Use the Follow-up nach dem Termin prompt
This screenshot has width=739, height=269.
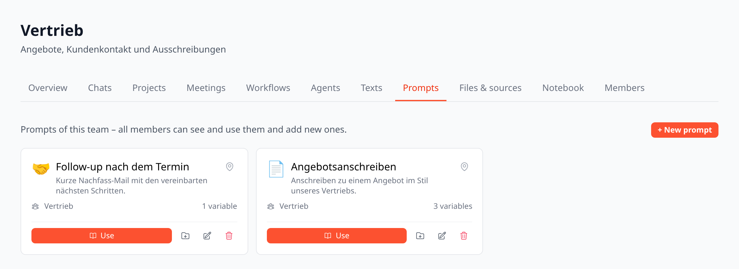pos(102,236)
